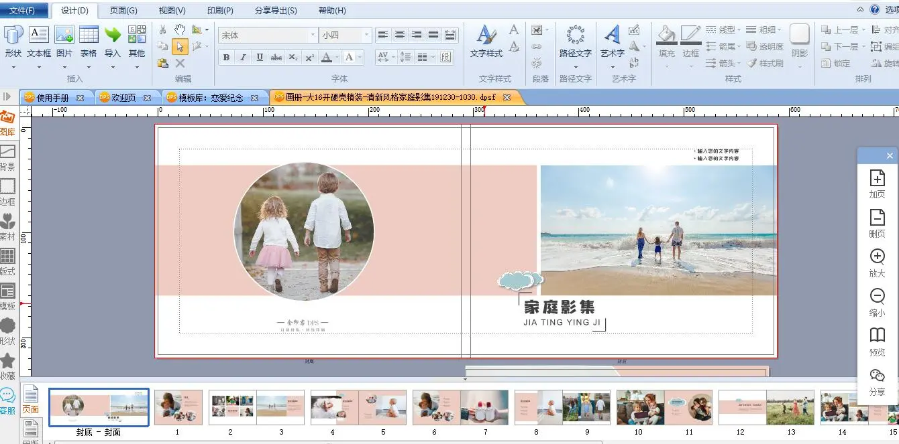Image resolution: width=899 pixels, height=444 pixels.
Task: Click the 删页 delete page icon
Action: 877,218
